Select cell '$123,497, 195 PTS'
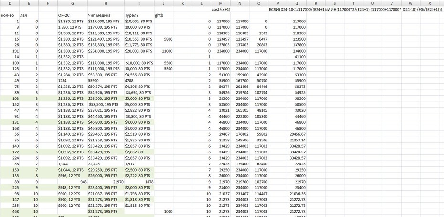This screenshot has width=444, height=217. pos(106,39)
